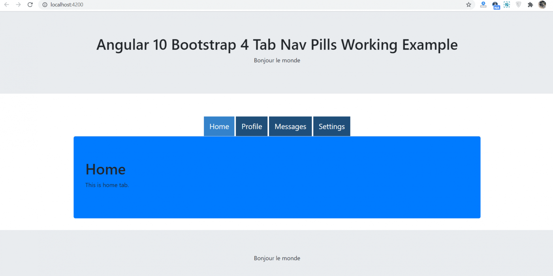Click the blue NA extension icon
Image resolution: width=553 pixels, height=276 pixels.
496,5
